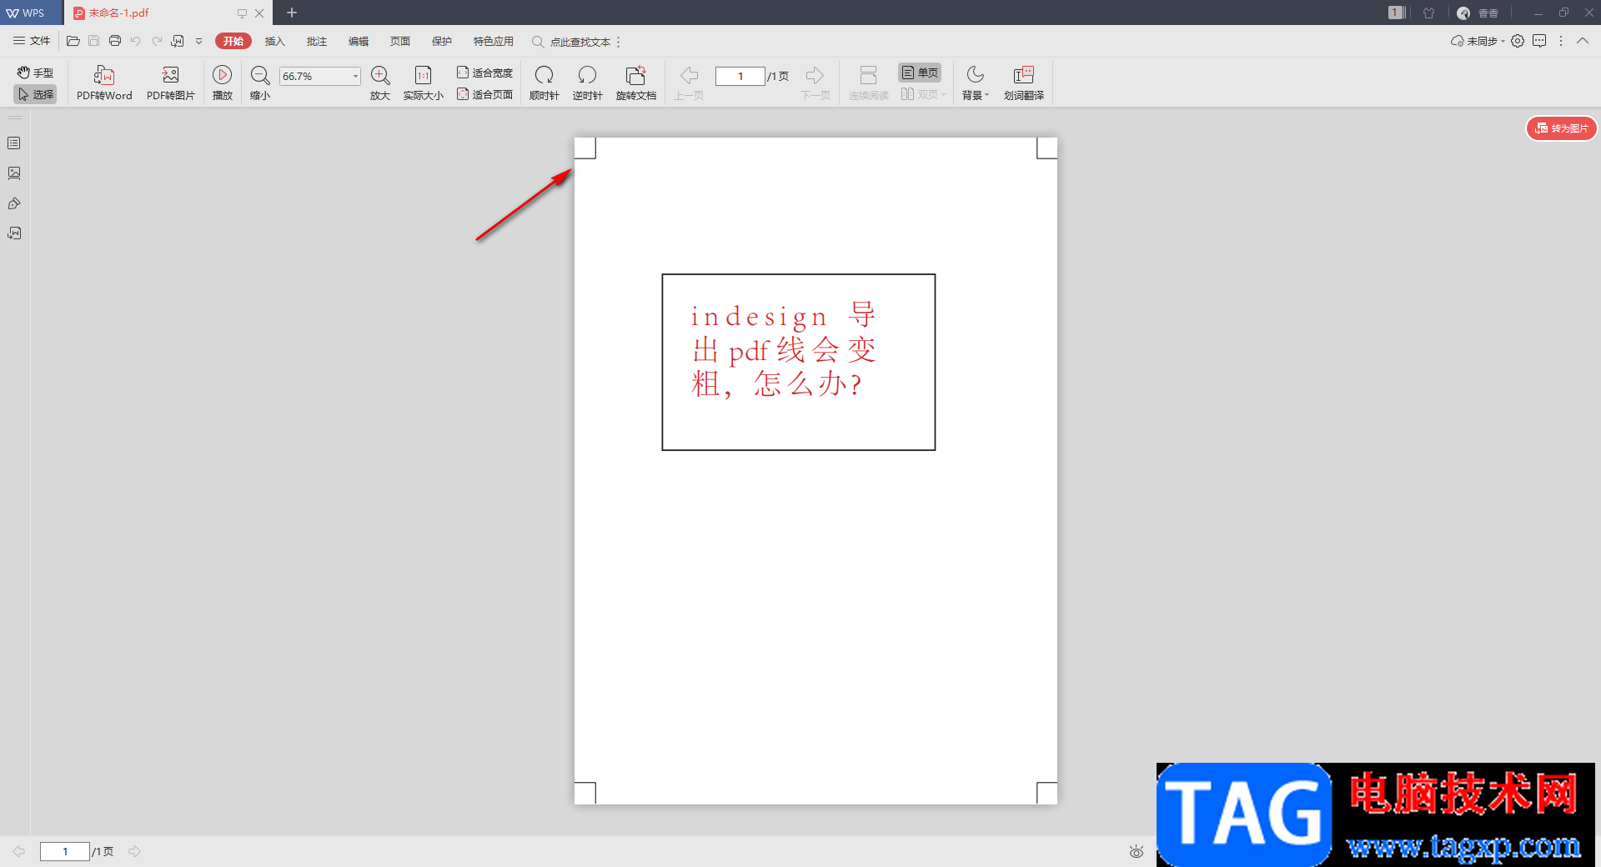Screen dimensions: 1601x867
Task: Open the thumbnails sidebar icon
Action: pyautogui.click(x=14, y=173)
